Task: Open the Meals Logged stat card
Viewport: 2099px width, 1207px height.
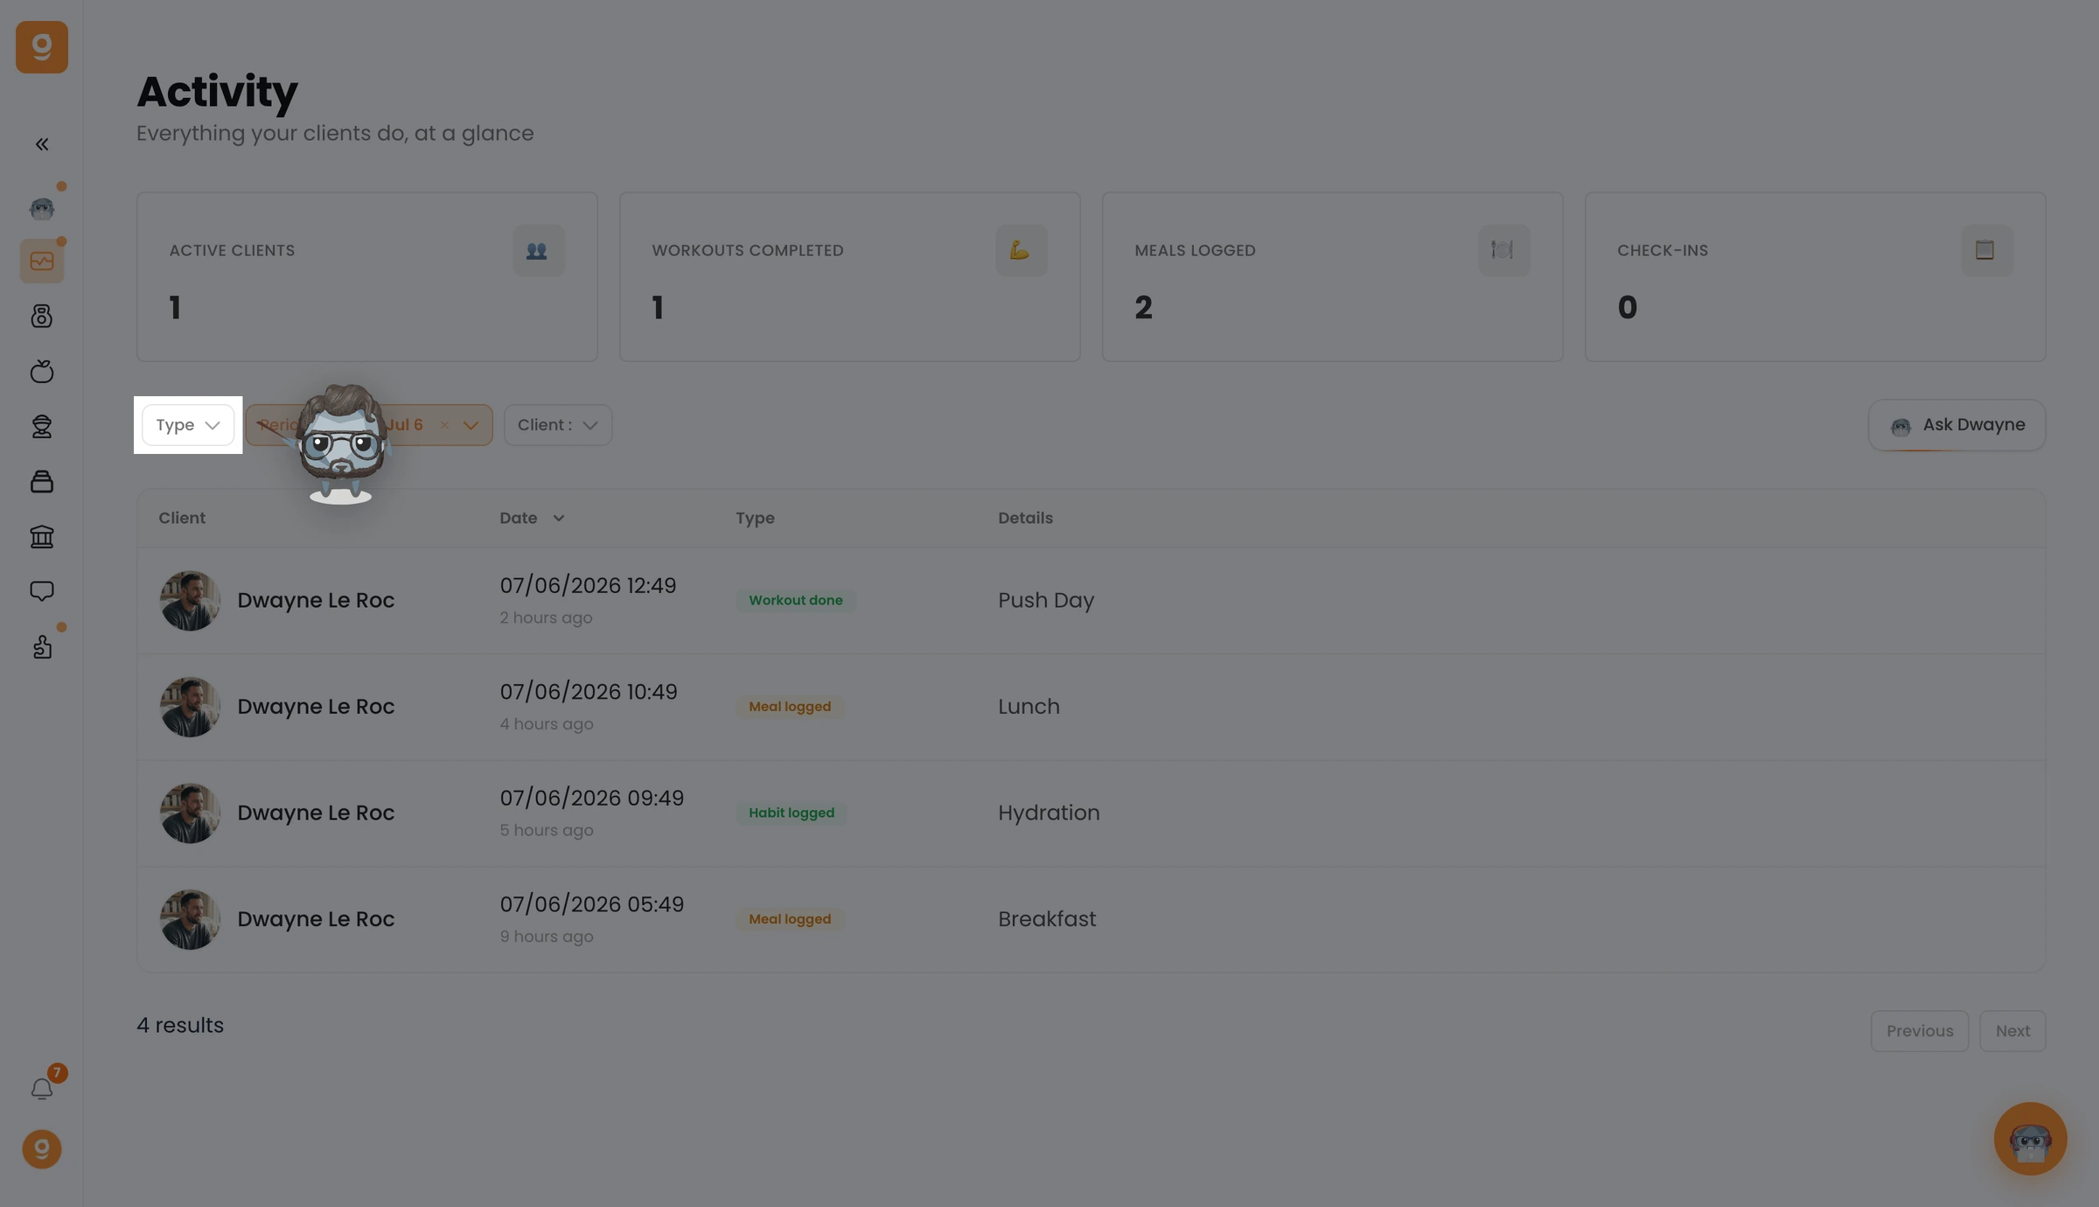Action: (1333, 277)
